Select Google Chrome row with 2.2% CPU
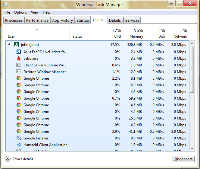 coord(97,78)
